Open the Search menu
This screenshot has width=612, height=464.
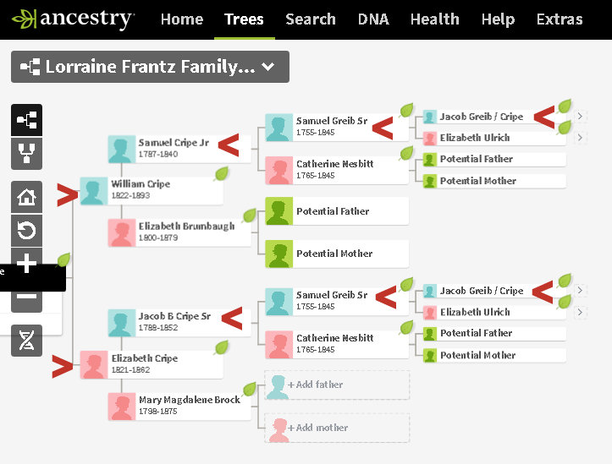[311, 19]
